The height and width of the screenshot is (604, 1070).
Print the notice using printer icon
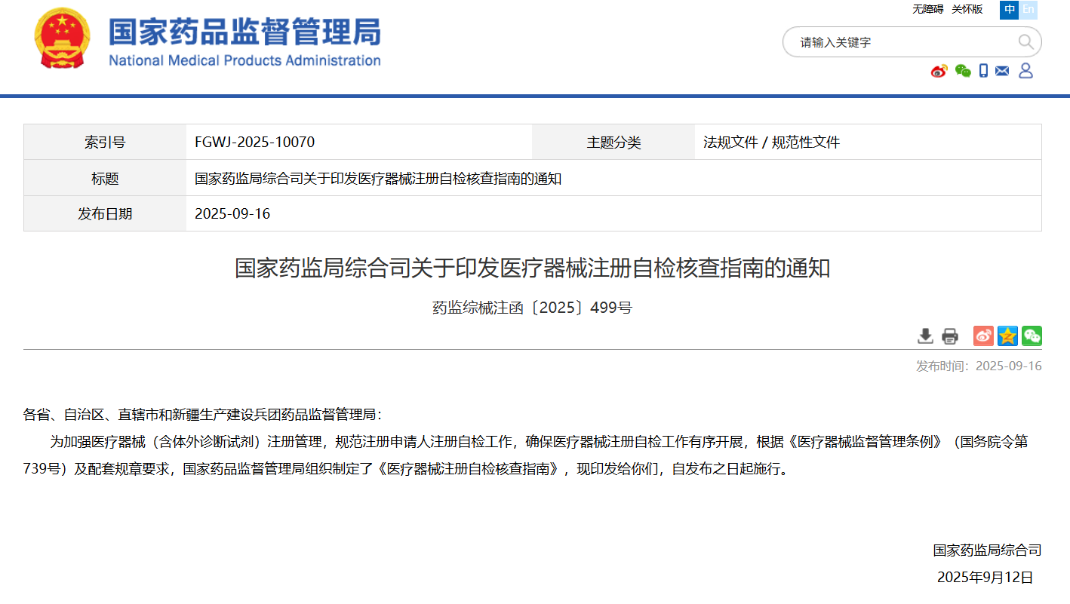pyautogui.click(x=950, y=336)
